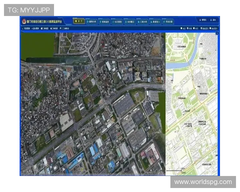The height and width of the screenshot is (192, 240).
Task: Select the 三维分析 tab
Action: [x=144, y=21]
